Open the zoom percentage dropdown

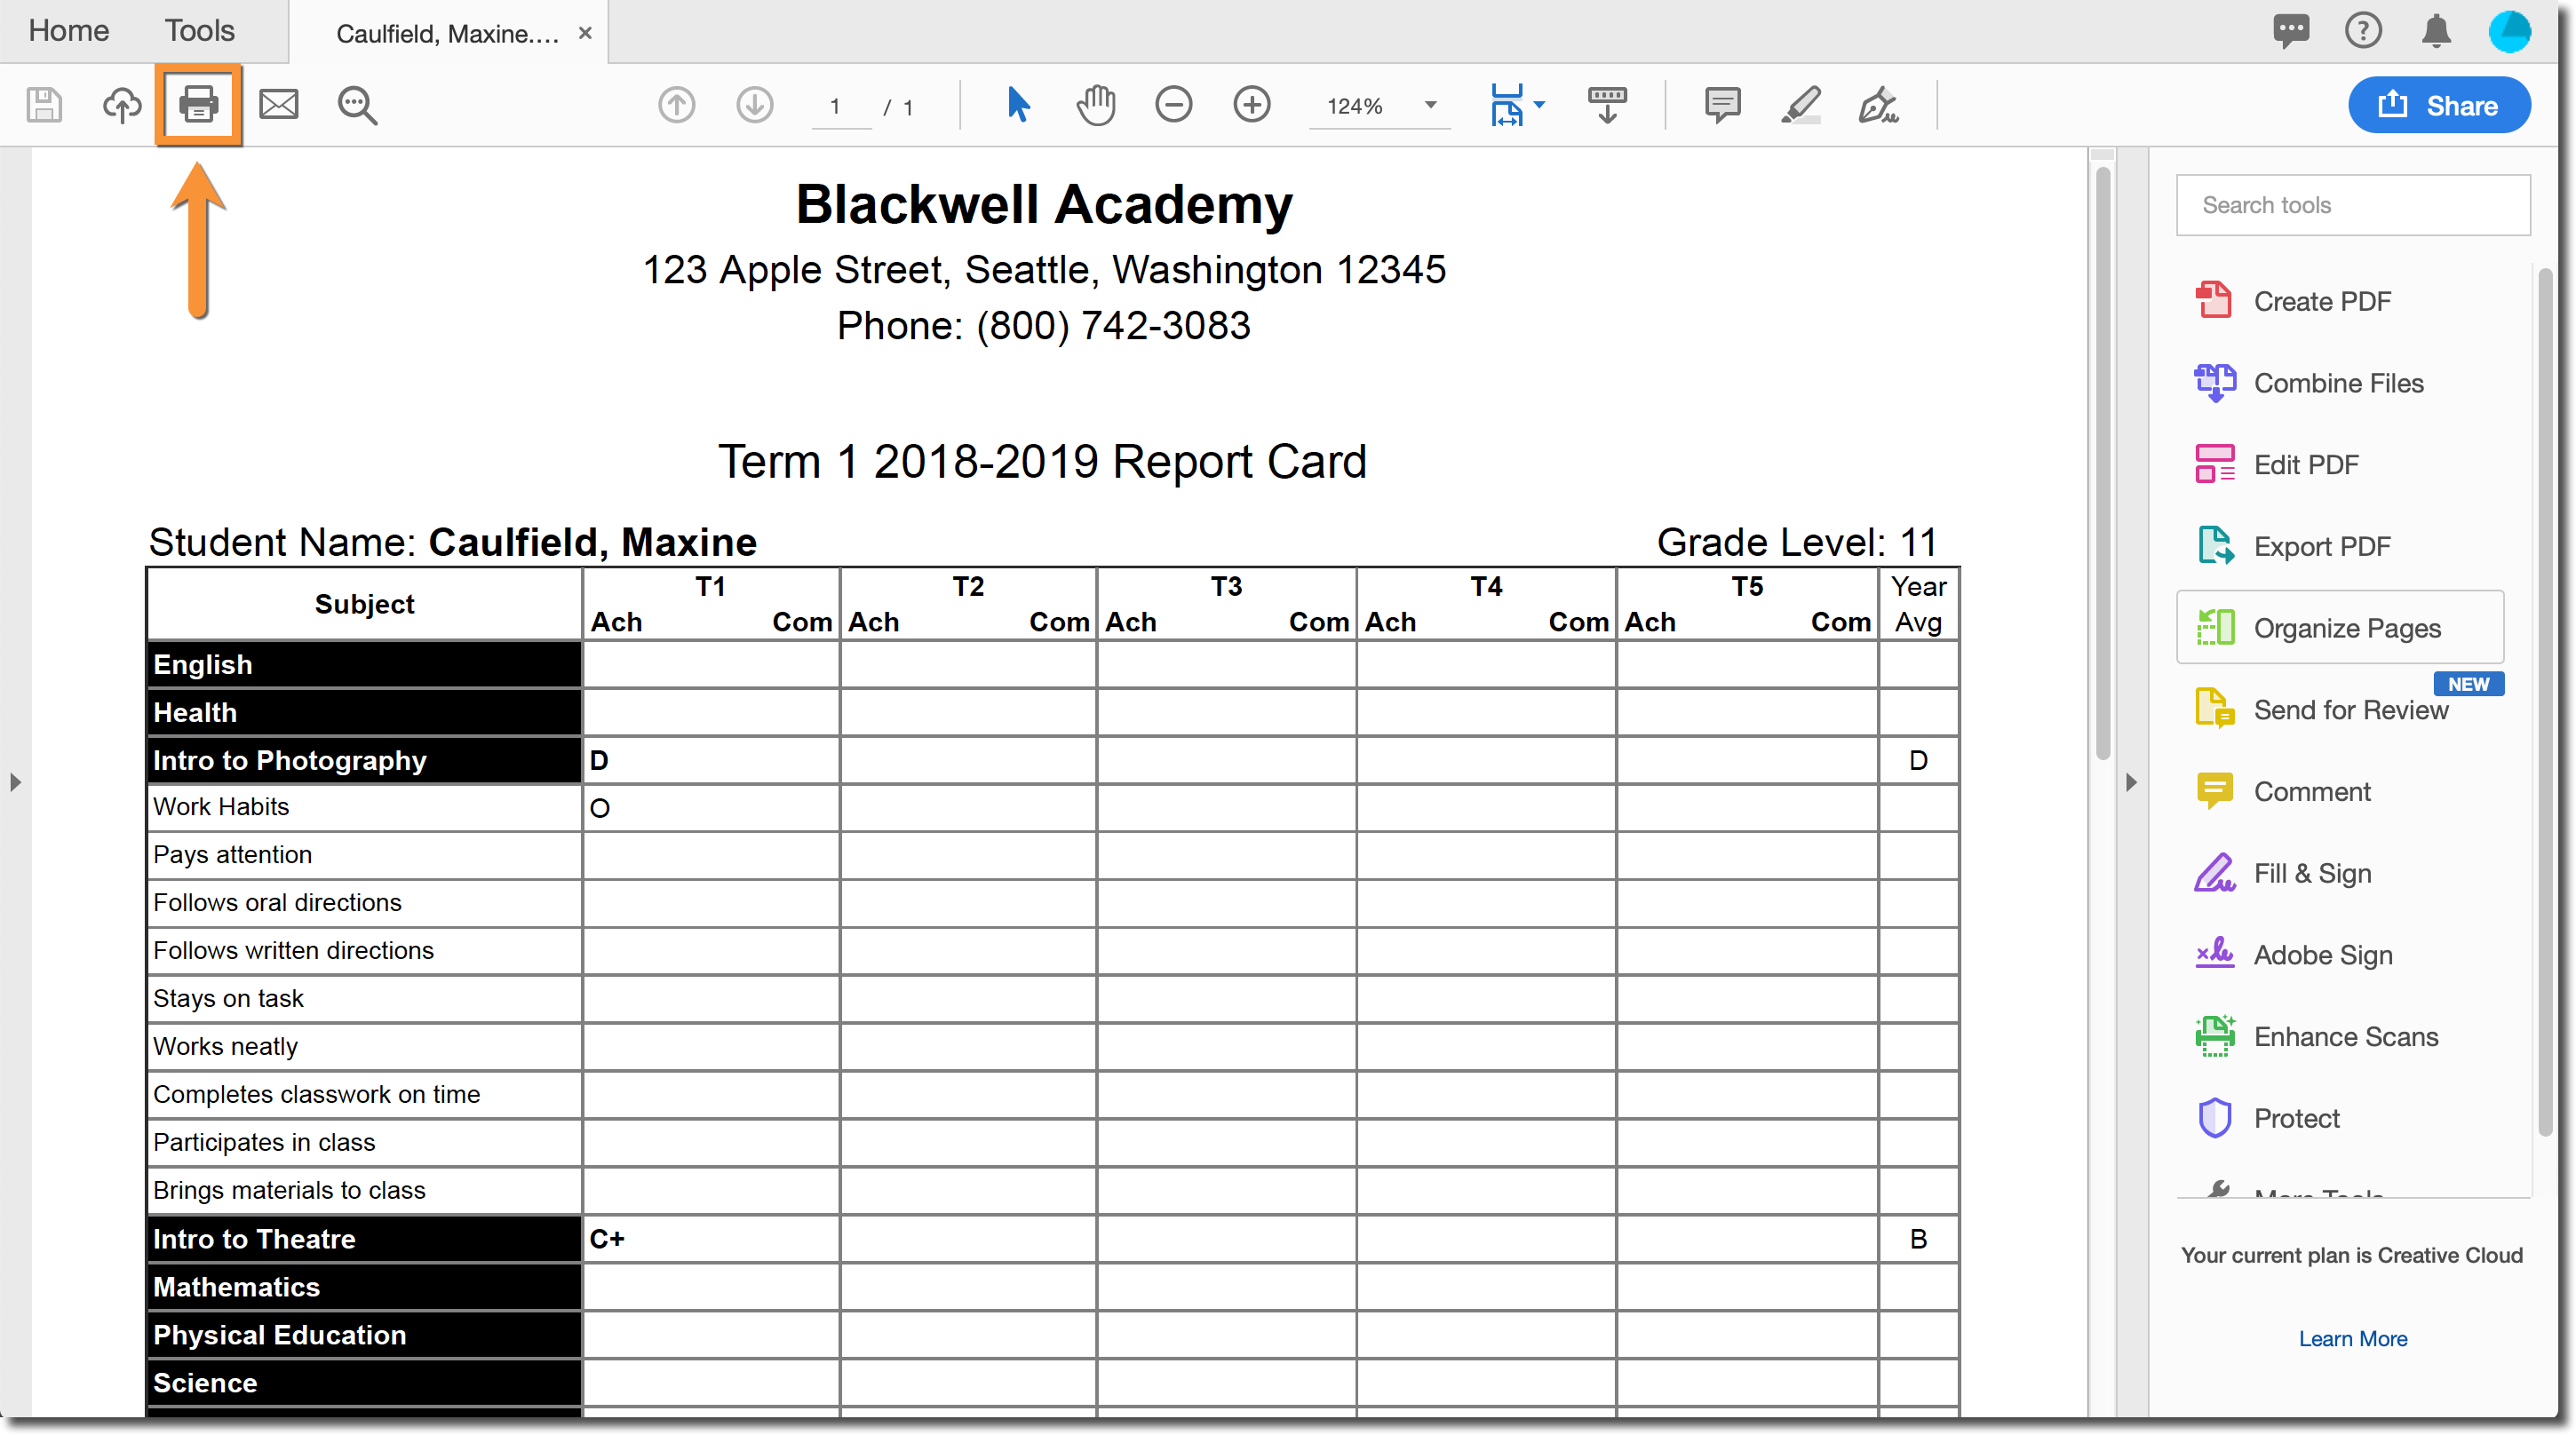[x=1430, y=105]
